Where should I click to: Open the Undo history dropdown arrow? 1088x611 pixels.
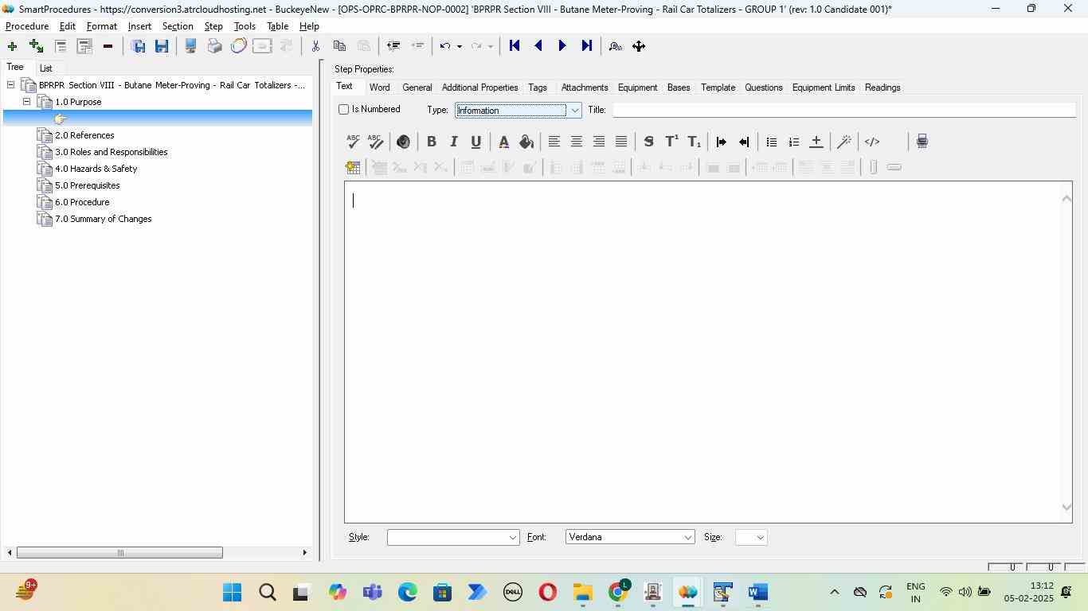459,46
